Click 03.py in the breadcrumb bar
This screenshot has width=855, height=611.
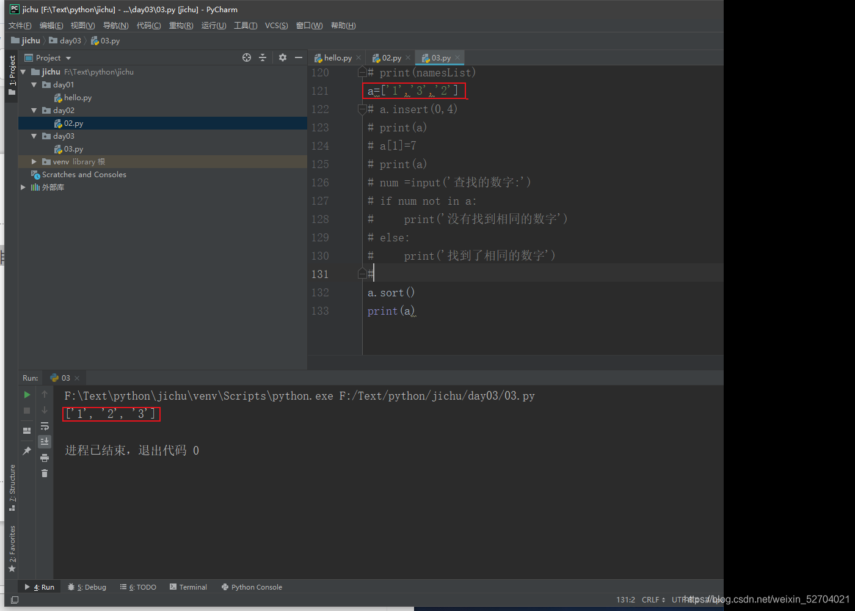point(105,41)
